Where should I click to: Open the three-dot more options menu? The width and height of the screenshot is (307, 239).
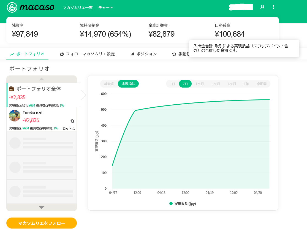(273, 7)
